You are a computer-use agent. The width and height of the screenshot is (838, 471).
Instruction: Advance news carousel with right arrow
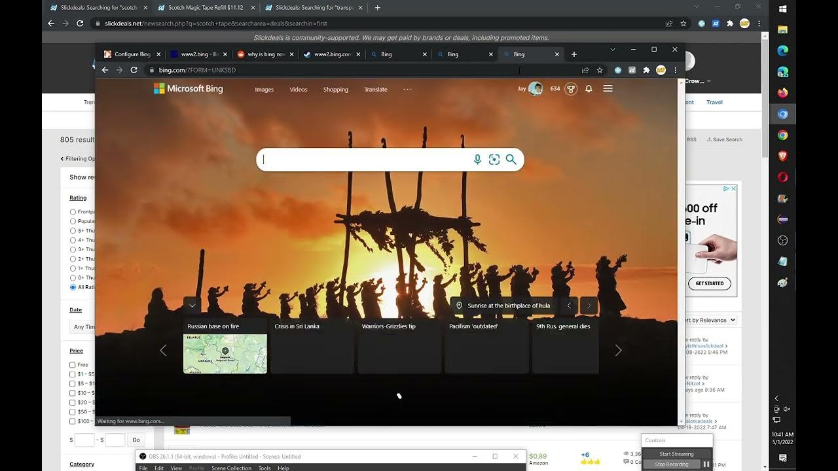[618, 351]
